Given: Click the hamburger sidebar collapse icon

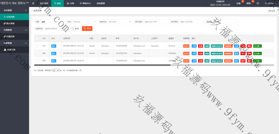Looking at the screenshot, I should [33, 4].
